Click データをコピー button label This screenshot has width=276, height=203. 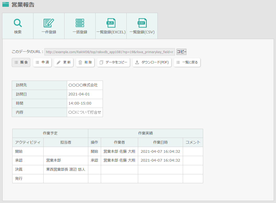116,62
